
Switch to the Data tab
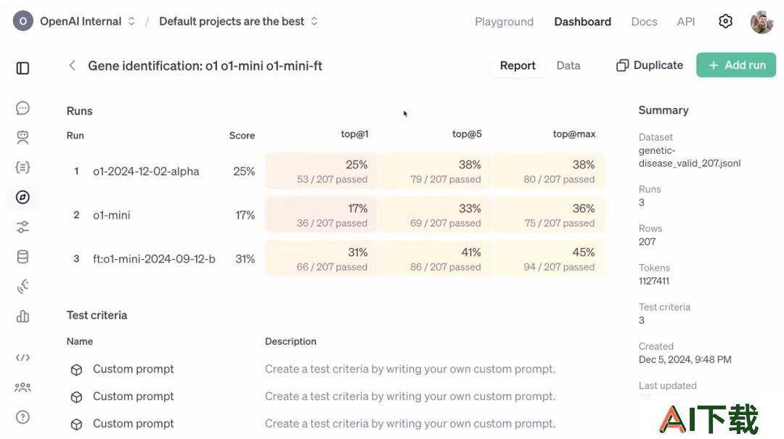click(568, 65)
